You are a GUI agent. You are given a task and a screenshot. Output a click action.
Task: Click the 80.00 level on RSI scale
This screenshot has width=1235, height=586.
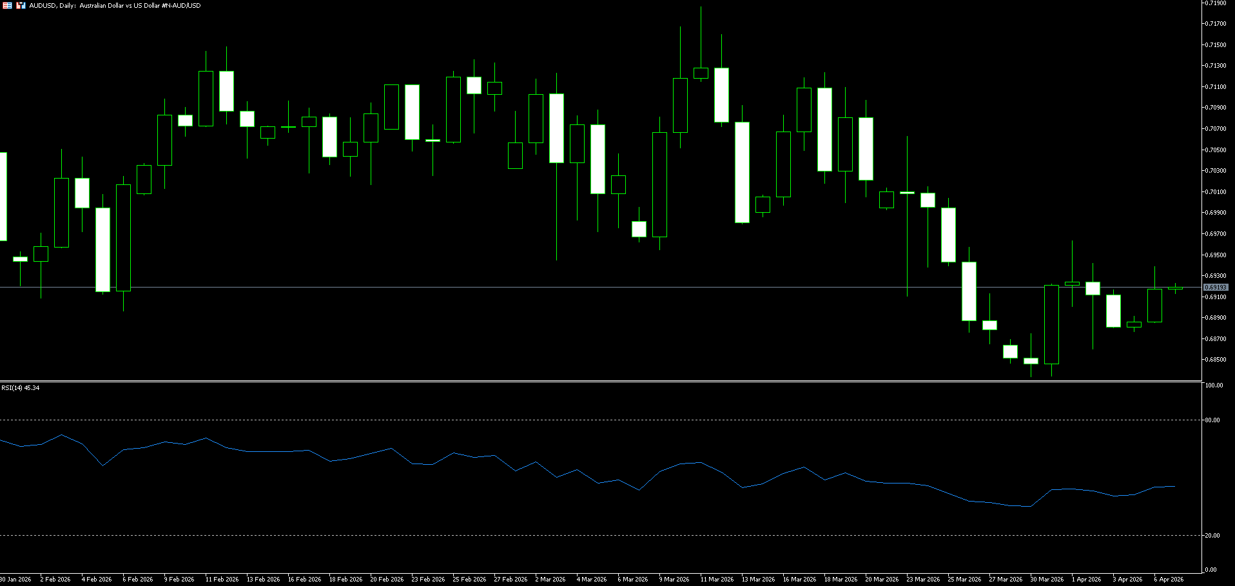click(1212, 420)
